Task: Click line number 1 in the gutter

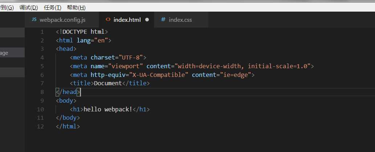Action: [x=42, y=32]
